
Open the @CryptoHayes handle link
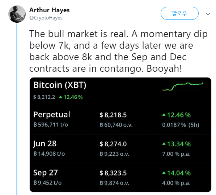click(46, 18)
